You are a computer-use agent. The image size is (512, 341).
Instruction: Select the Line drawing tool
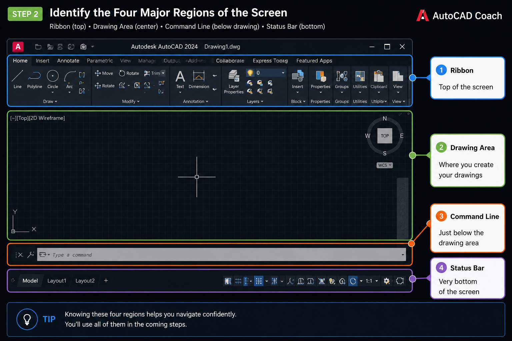tap(17, 79)
